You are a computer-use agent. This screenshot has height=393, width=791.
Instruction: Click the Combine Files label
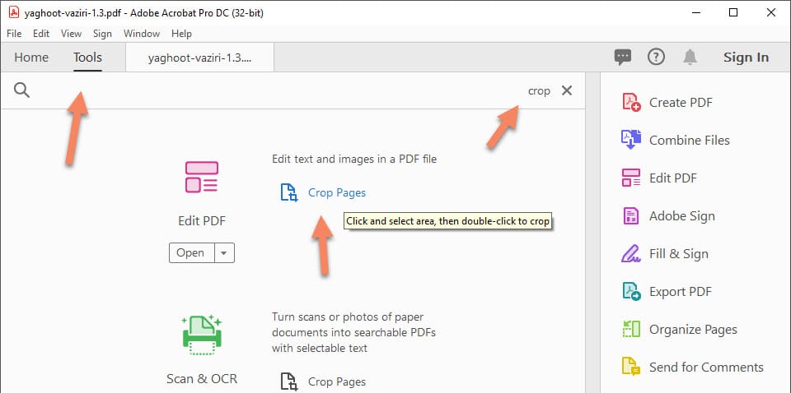(689, 140)
